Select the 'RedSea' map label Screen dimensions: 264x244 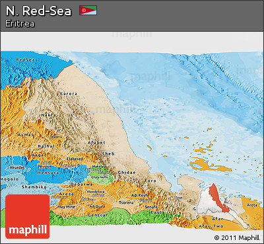[x=25, y=60]
